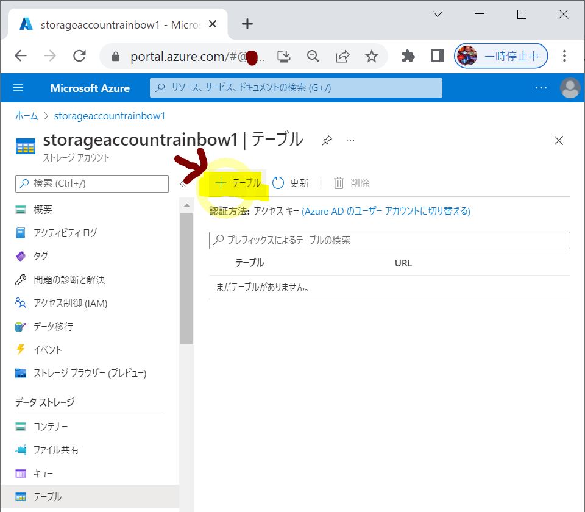Add a new table with + テーブル
The image size is (585, 512).
coord(238,183)
